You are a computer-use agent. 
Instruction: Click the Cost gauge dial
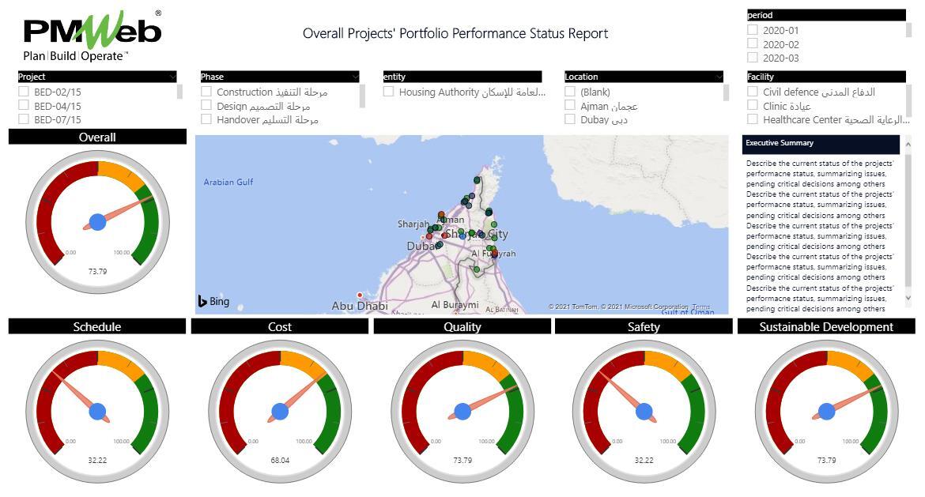[x=279, y=409]
